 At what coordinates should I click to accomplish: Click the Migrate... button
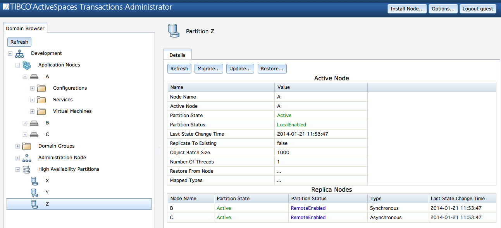click(209, 68)
